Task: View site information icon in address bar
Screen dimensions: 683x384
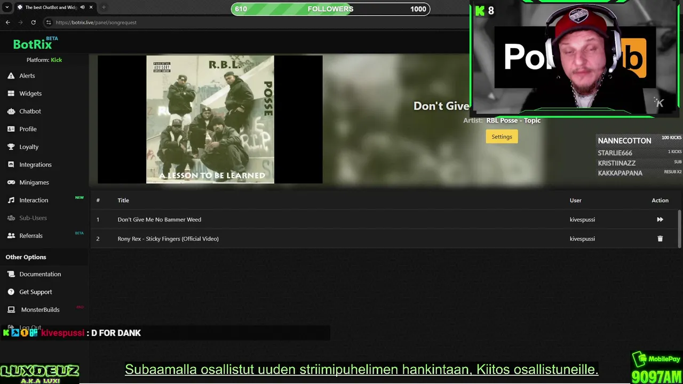Action: 49,22
